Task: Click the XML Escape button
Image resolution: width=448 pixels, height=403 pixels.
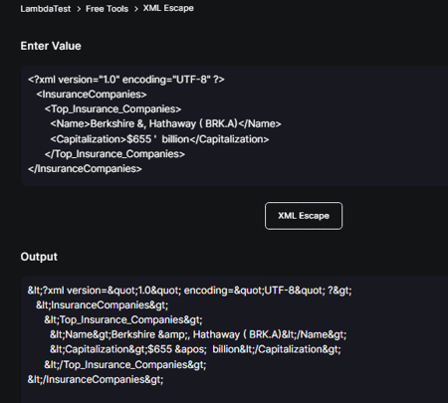Action: point(304,216)
